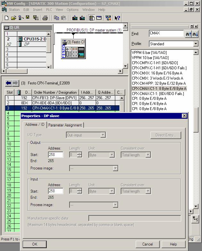Copy selection using the Copy icon
This screenshot has height=251, width=202.
pos(56,18)
